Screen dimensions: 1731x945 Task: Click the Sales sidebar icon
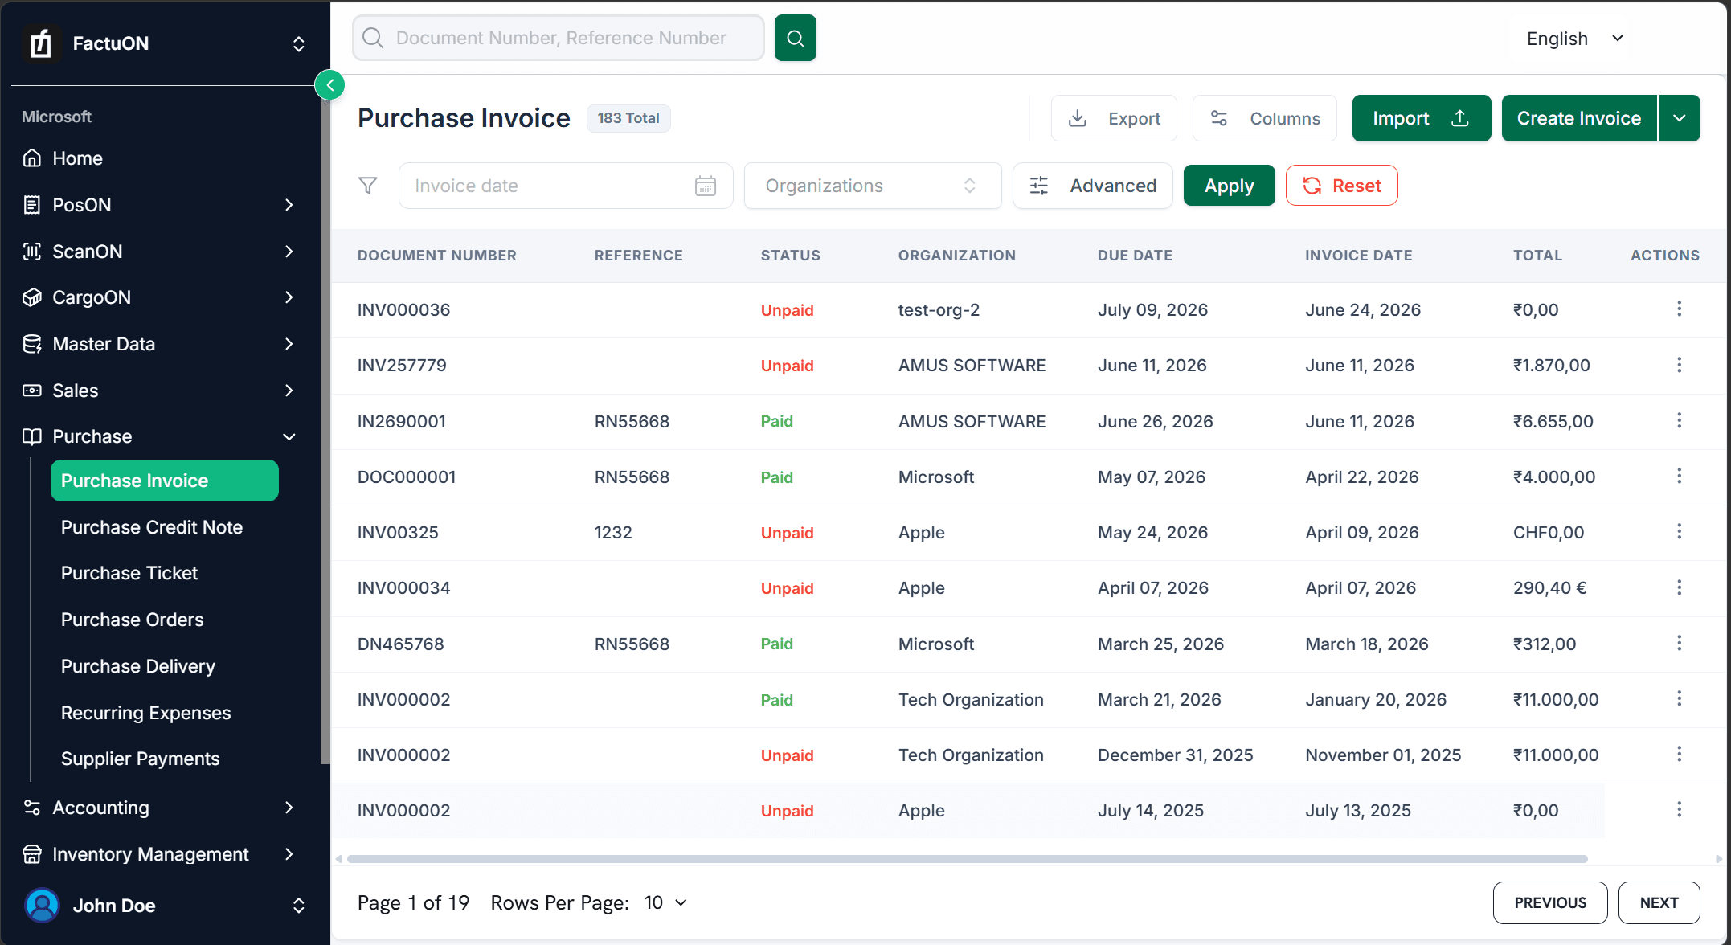coord(32,391)
